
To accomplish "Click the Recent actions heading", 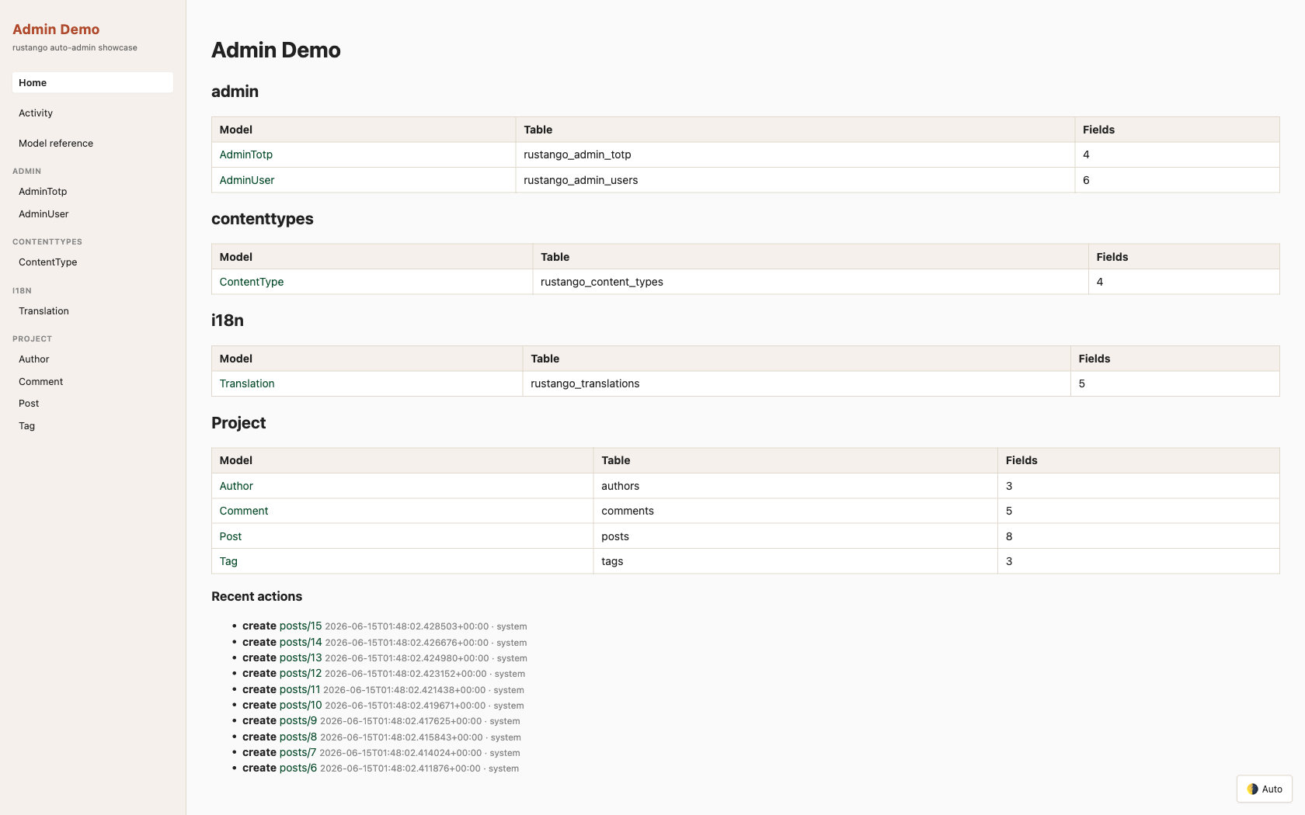I will 256,596.
